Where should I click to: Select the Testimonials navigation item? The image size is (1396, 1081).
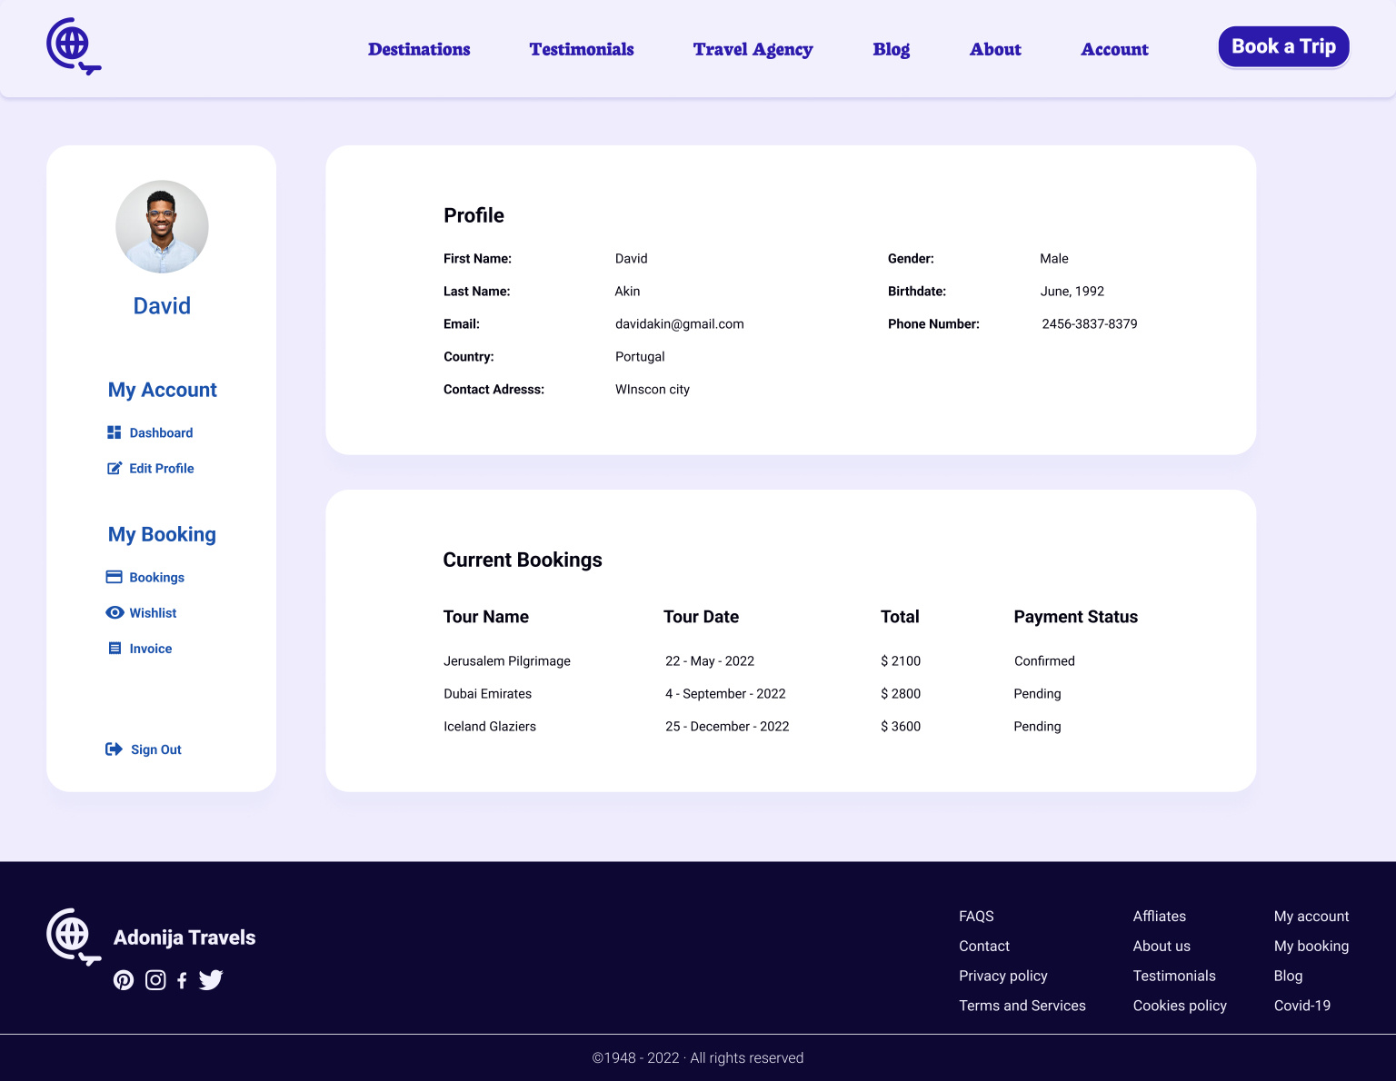581,49
